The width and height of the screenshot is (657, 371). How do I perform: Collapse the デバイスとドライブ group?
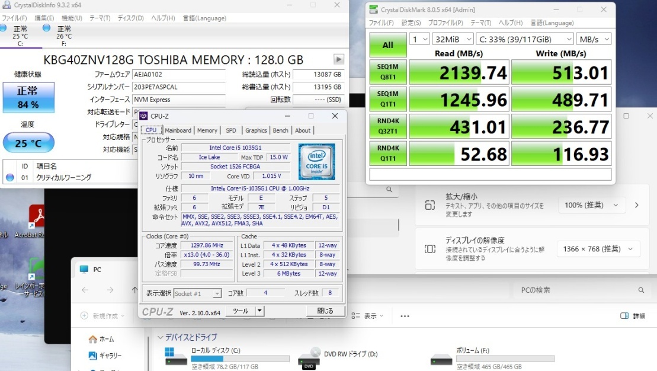tap(161, 337)
